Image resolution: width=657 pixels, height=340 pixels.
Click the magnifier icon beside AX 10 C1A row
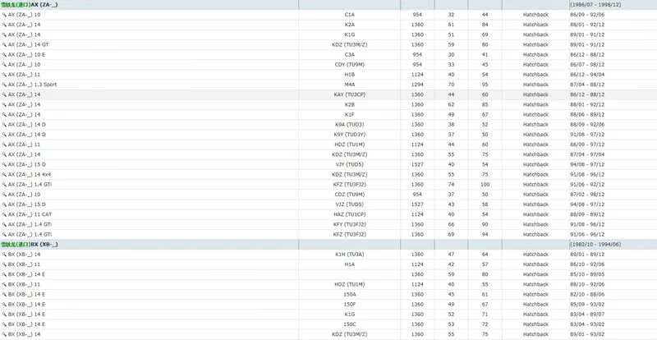(x=4, y=15)
